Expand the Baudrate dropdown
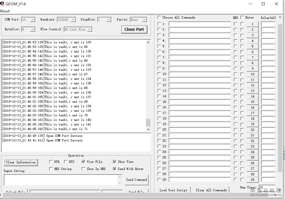Viewport: 285px width, 199px height. (x=73, y=20)
